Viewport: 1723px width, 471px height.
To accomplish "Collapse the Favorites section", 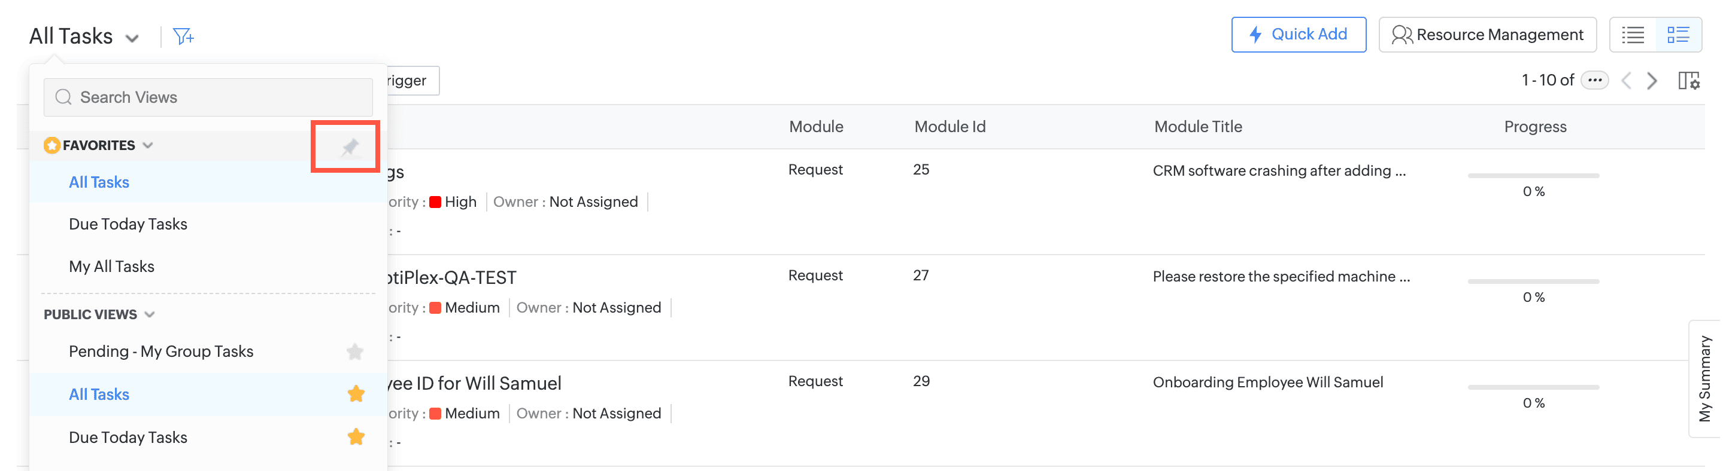I will coord(148,145).
